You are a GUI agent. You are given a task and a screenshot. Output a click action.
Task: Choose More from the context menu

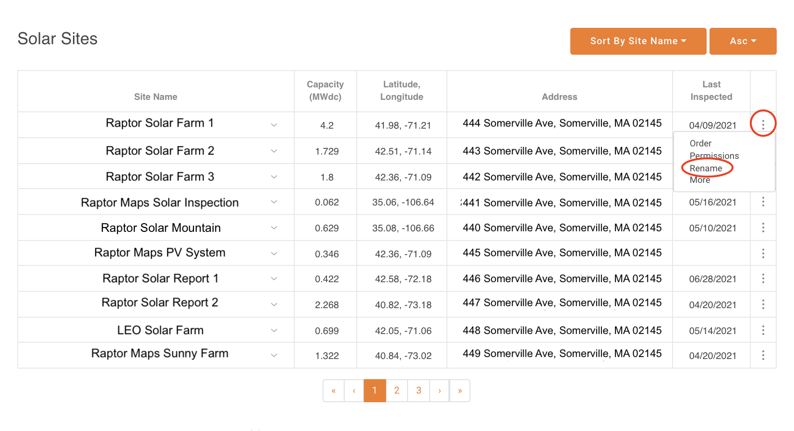coord(700,180)
